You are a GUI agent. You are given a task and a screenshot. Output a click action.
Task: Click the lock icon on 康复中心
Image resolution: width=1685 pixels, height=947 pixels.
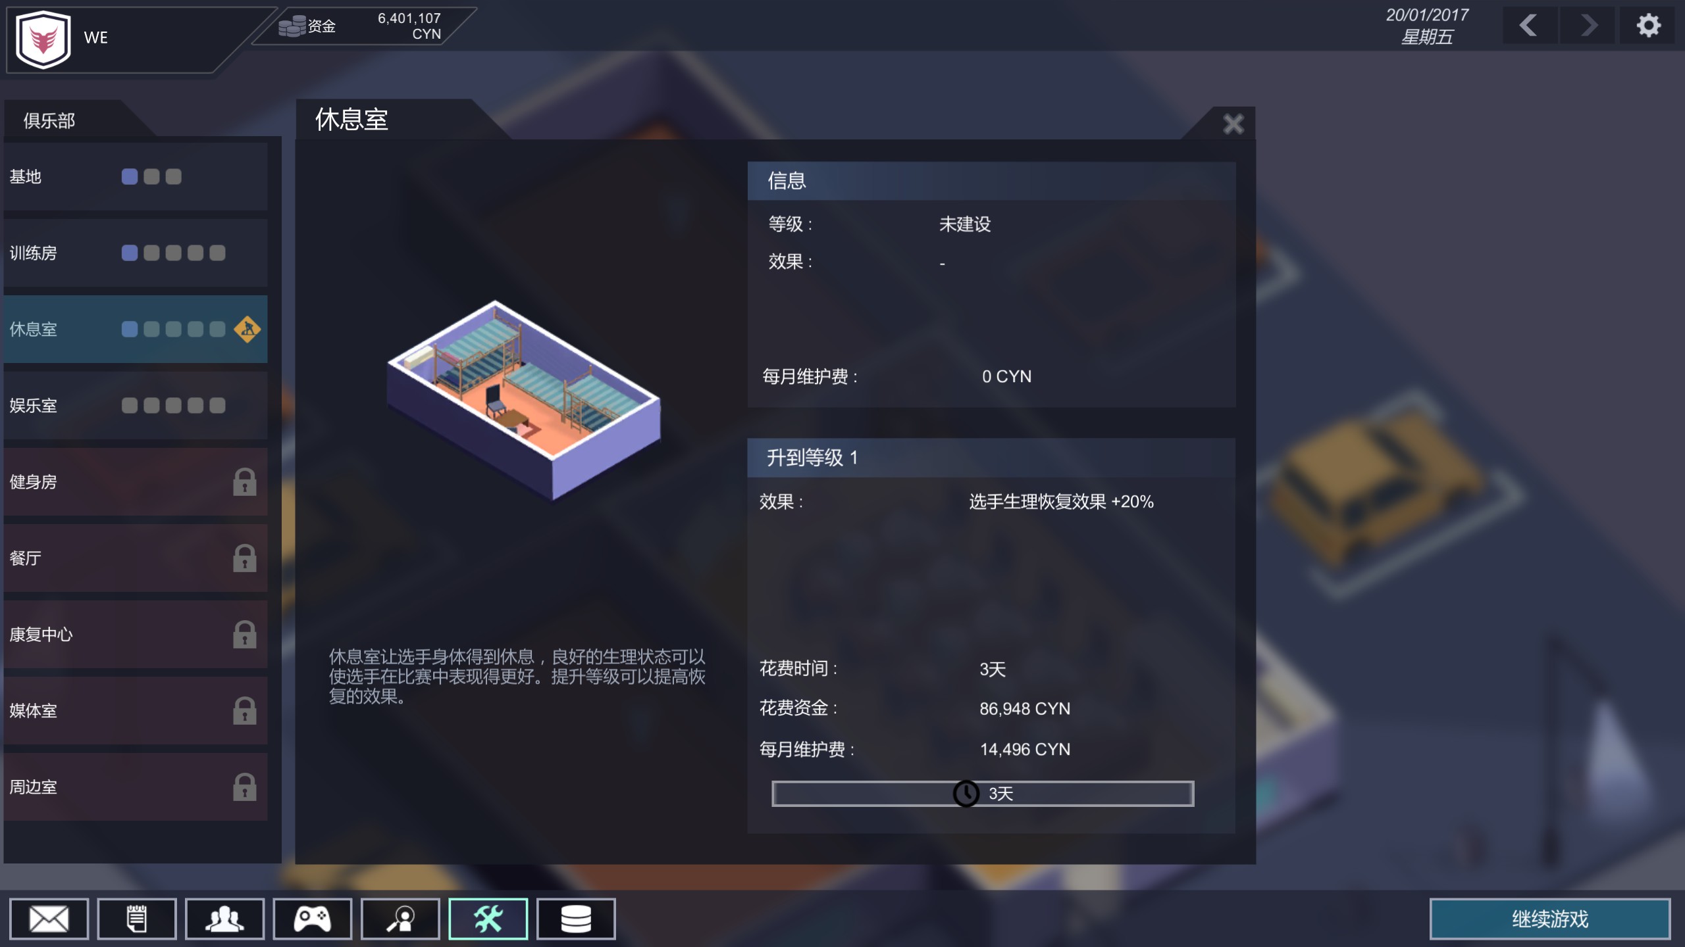(x=244, y=635)
